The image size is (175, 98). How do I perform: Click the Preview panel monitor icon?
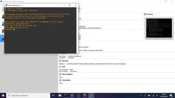coord(145,14)
